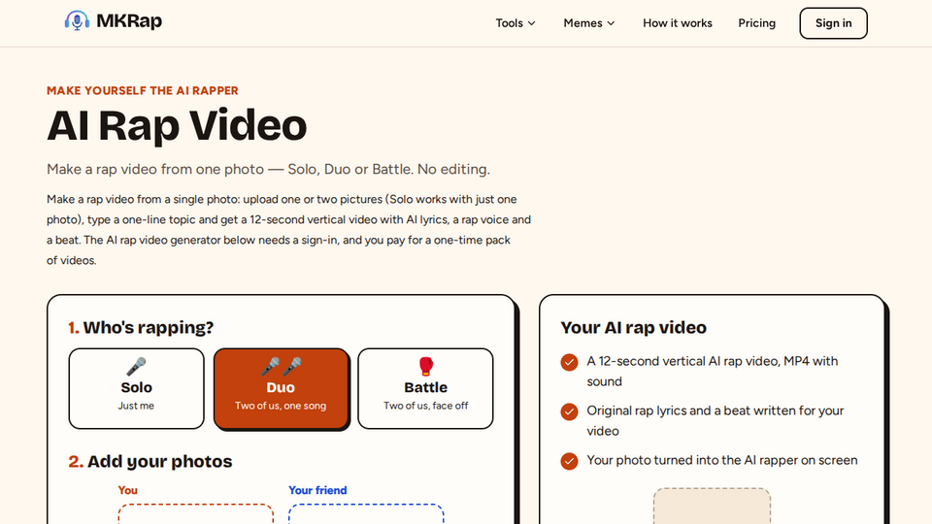Open the How it works page
Screen dimensions: 932x524
[x=678, y=23]
